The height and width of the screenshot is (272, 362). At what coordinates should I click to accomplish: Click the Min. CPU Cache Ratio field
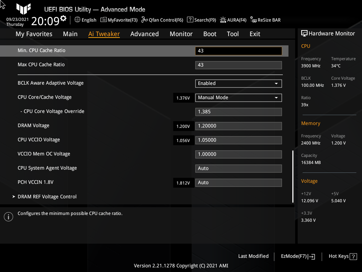239,51
